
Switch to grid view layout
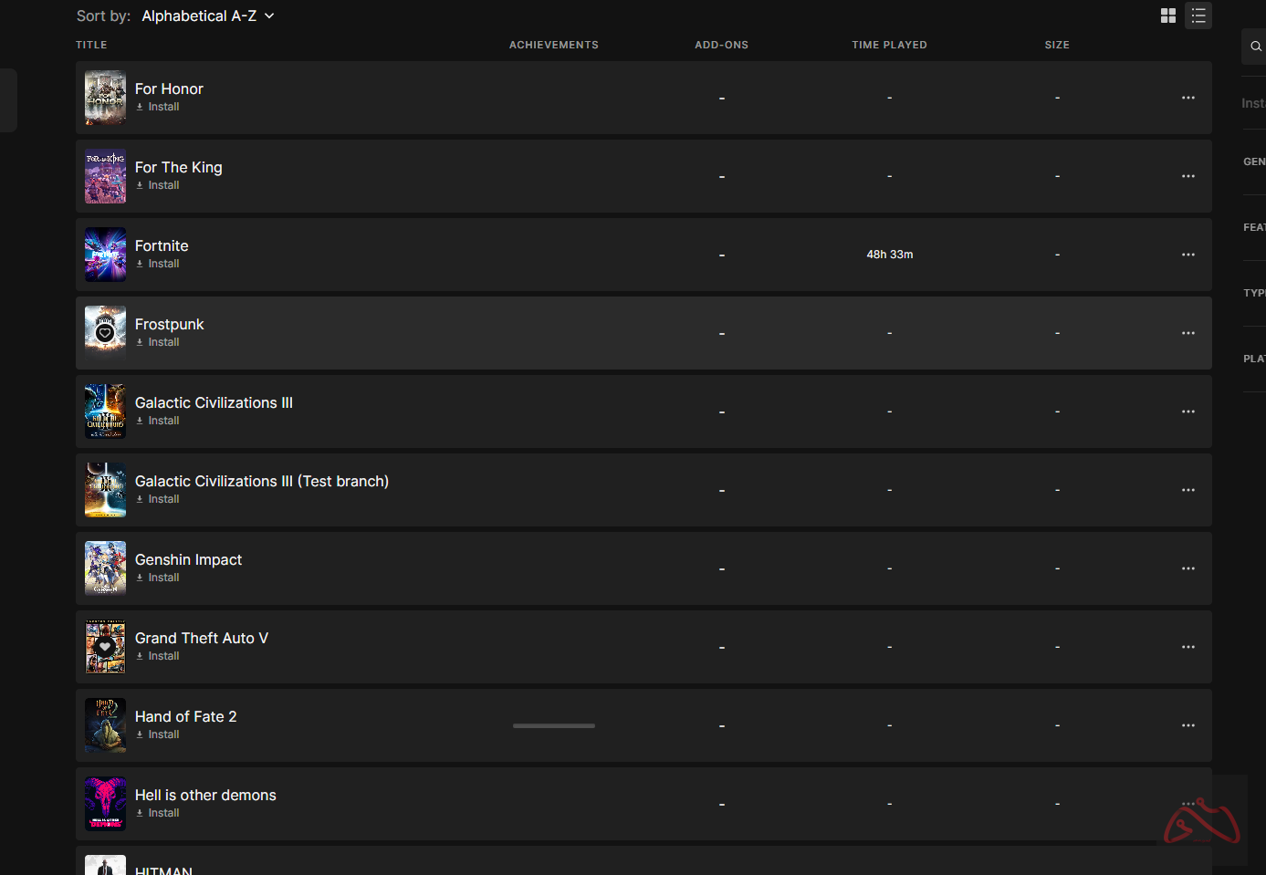click(1167, 16)
